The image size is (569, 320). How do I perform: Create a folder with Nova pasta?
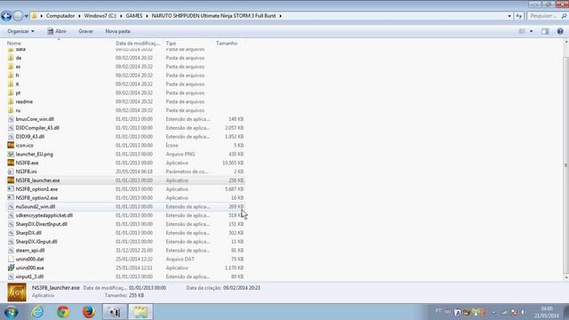click(117, 31)
